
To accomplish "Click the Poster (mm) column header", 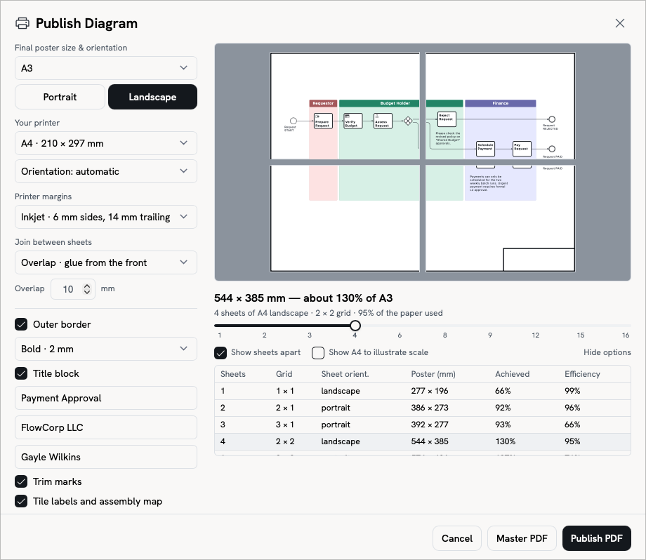I will coord(433,374).
